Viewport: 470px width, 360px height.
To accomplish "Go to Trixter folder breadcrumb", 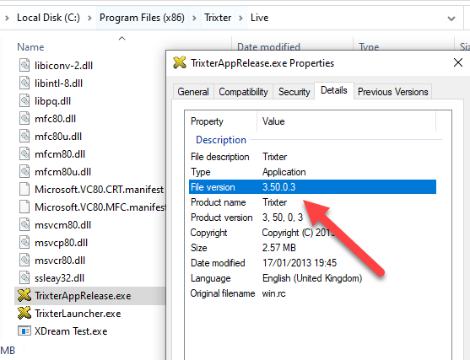I will [218, 18].
